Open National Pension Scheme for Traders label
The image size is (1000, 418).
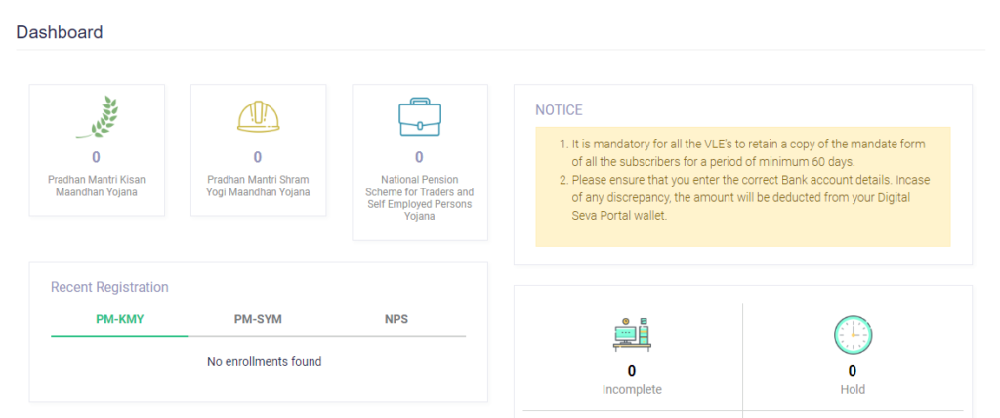420,198
